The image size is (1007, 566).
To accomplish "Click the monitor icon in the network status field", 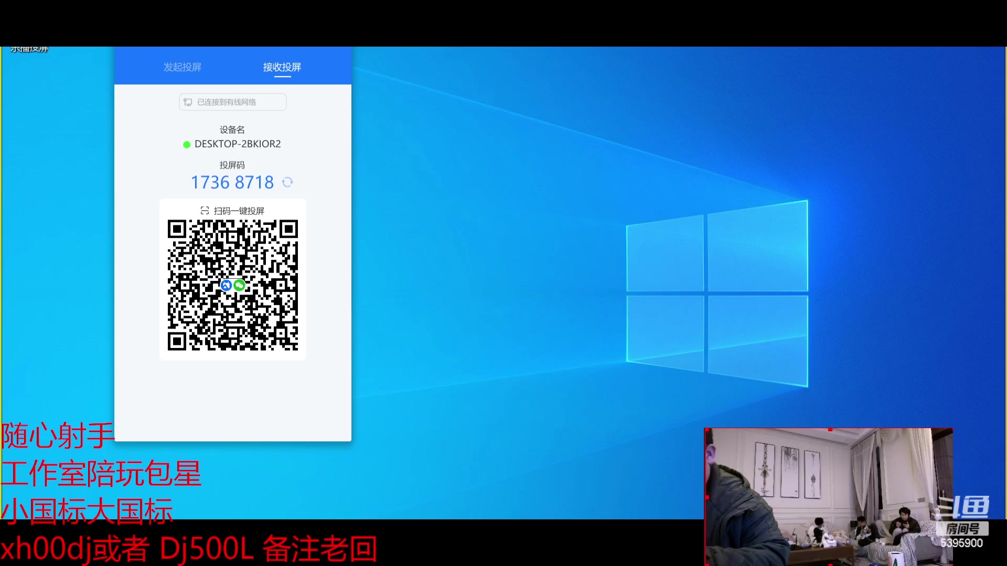I will click(x=188, y=102).
